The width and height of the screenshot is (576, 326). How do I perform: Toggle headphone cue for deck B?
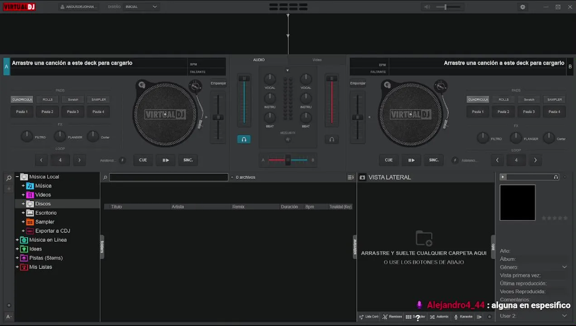coord(331,139)
